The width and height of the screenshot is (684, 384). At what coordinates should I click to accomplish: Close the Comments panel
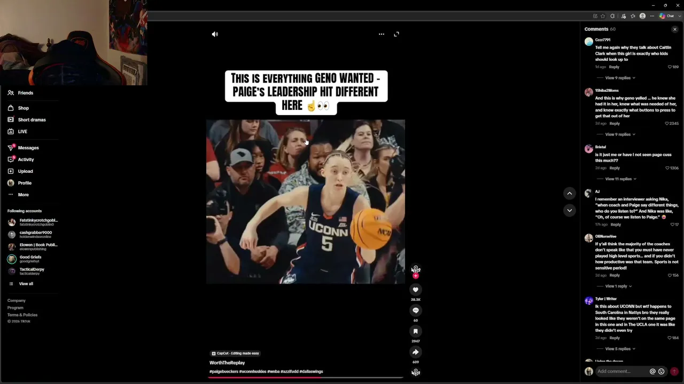(675, 29)
